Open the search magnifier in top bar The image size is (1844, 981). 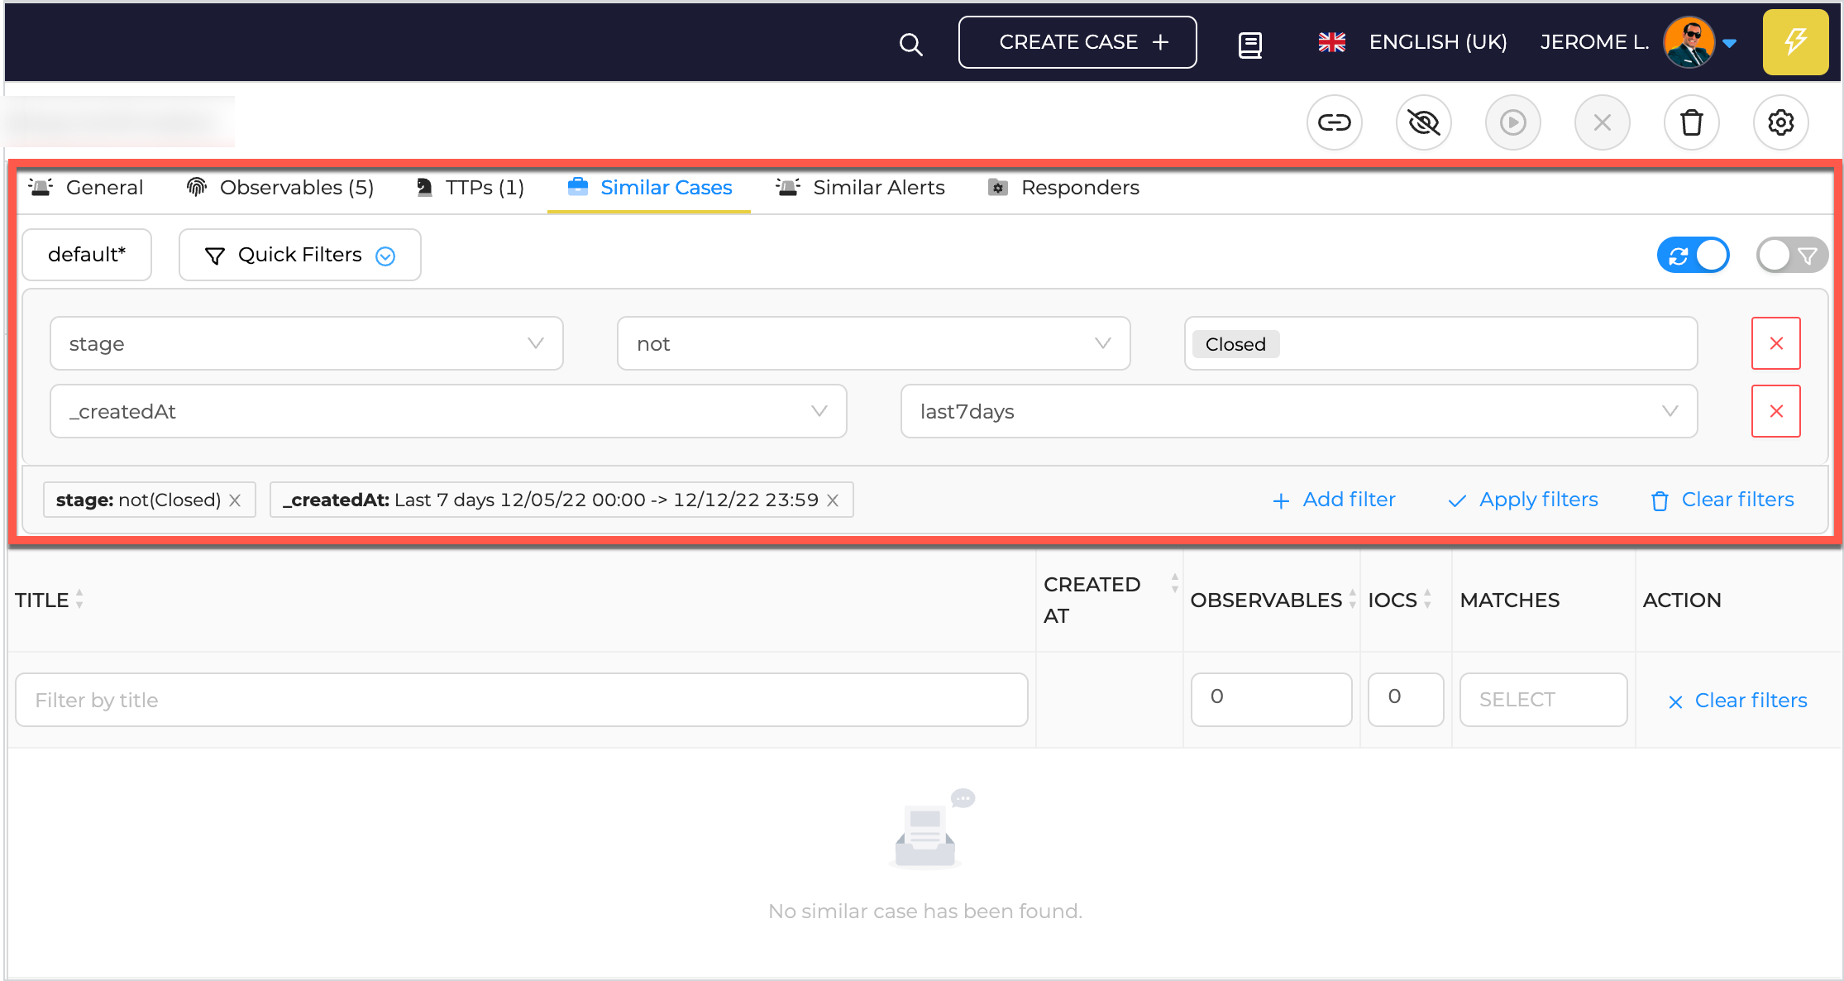tap(910, 44)
